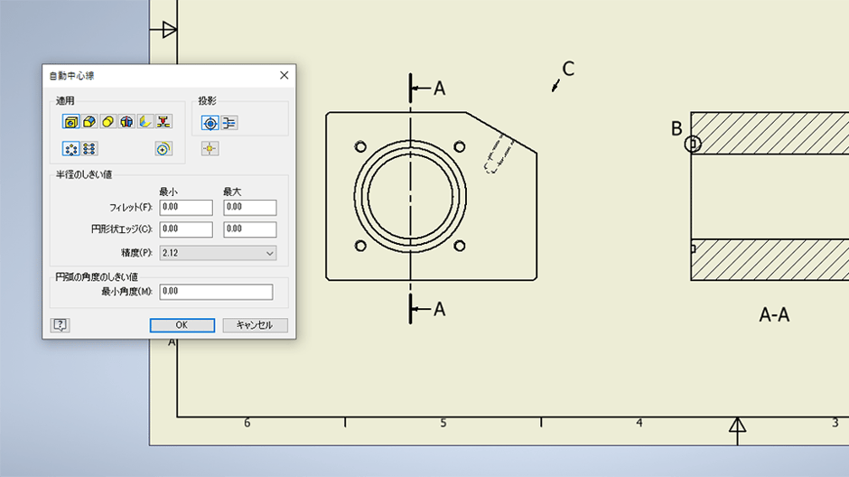Toggle punch features centerline icon
Image resolution: width=849 pixels, height=477 pixels.
pyautogui.click(x=163, y=122)
